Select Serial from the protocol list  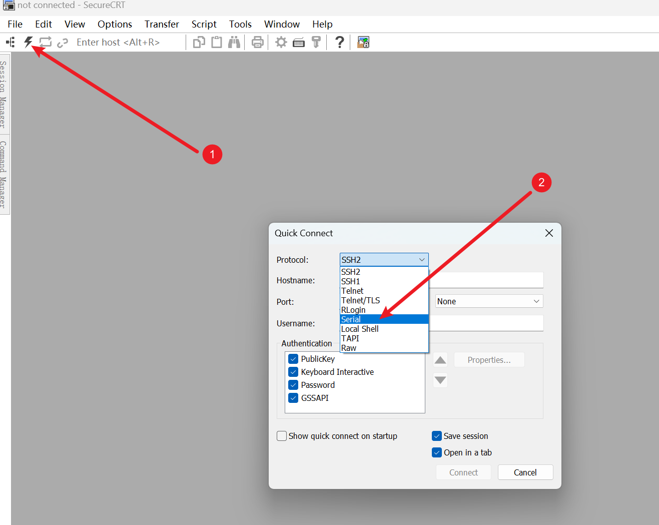(351, 319)
